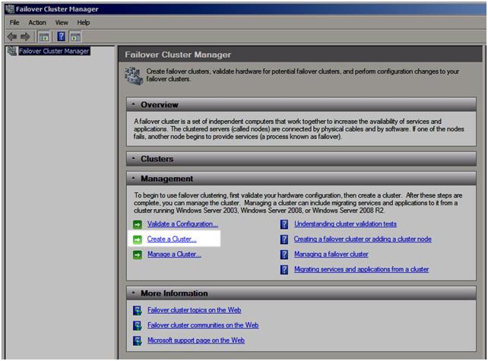Image resolution: width=488 pixels, height=361 pixels.
Task: Select Failover Cluster Manager tree node
Action: [x=53, y=52]
